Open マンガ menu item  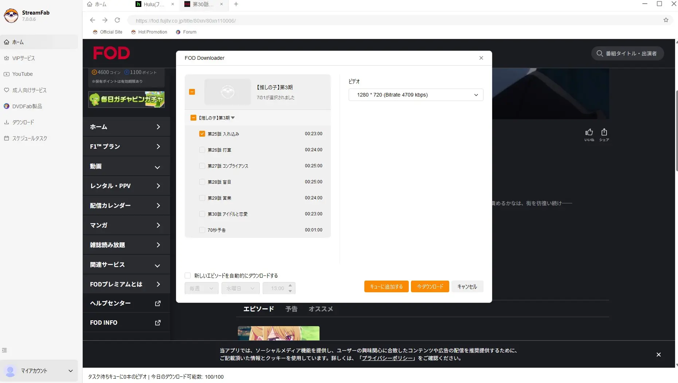(x=126, y=225)
